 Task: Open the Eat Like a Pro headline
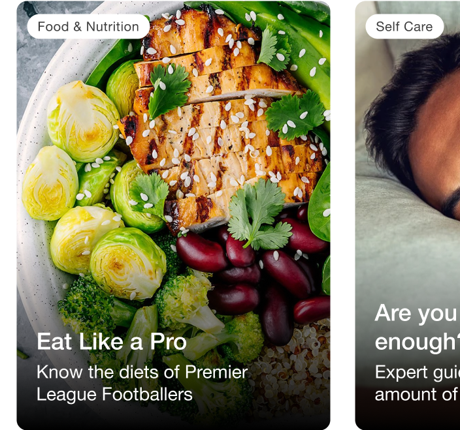click(112, 341)
